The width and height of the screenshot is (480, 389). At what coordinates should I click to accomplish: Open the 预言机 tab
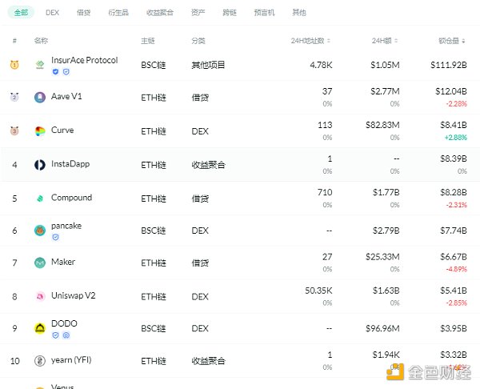[x=265, y=13]
